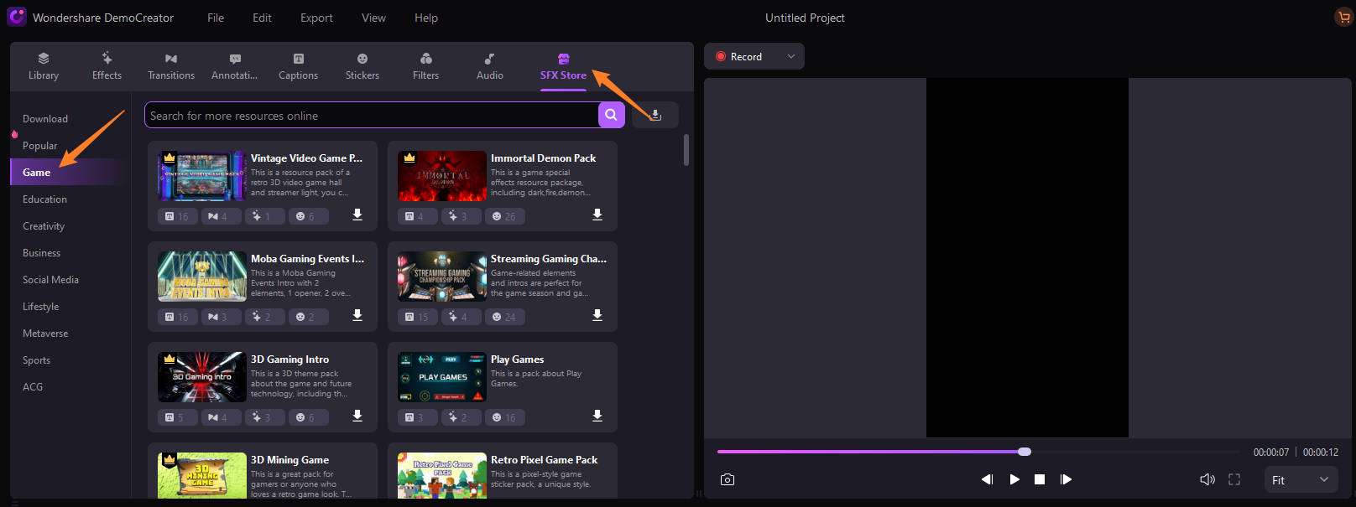1356x507 pixels.
Task: Open the View menu
Action: coord(373,18)
